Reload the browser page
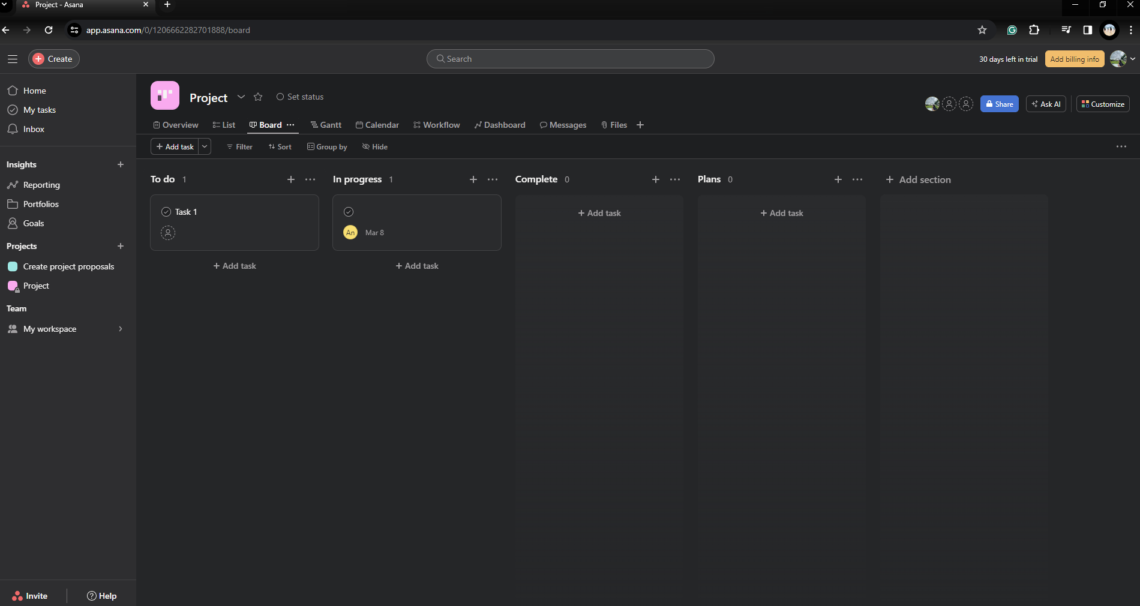The image size is (1140, 606). [49, 30]
